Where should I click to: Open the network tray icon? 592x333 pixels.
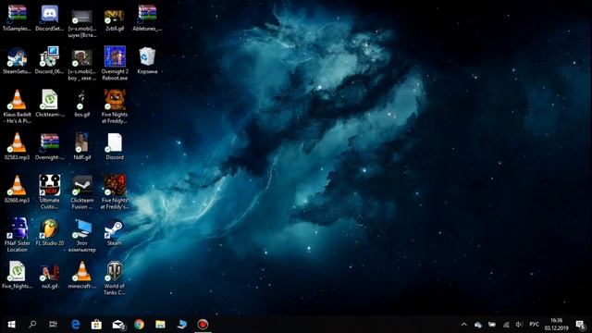coord(506,325)
